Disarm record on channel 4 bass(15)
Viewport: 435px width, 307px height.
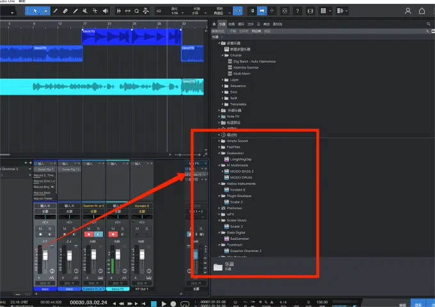pyautogui.click(x=113, y=234)
